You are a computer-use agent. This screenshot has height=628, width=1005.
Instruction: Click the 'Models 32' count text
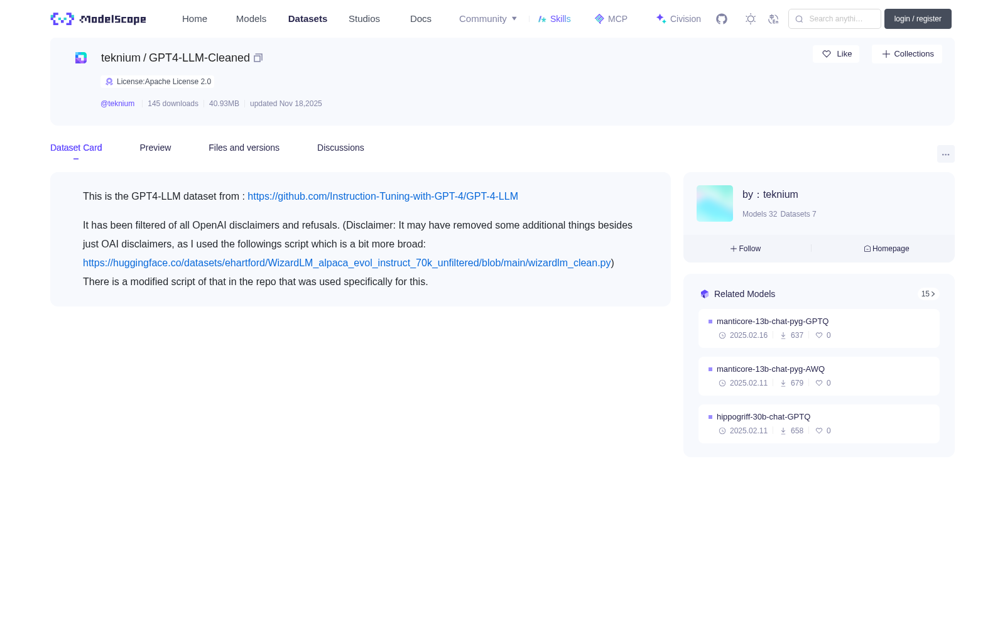[759, 214]
